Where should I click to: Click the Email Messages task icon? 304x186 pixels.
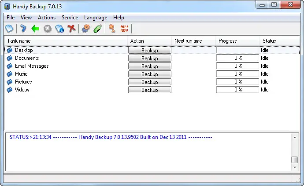(x=9, y=66)
